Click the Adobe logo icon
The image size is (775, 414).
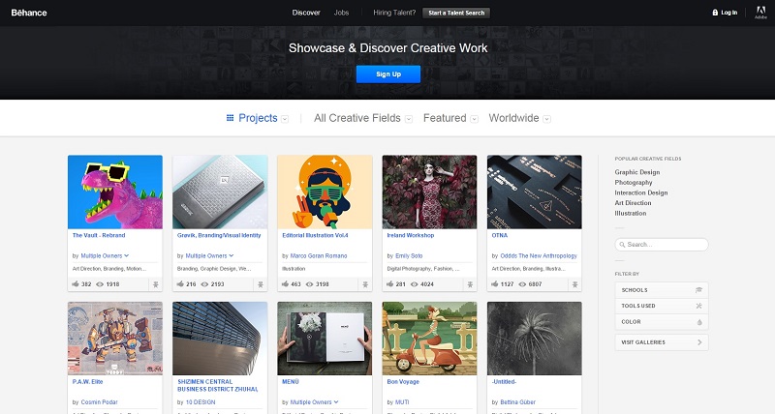[x=758, y=13]
